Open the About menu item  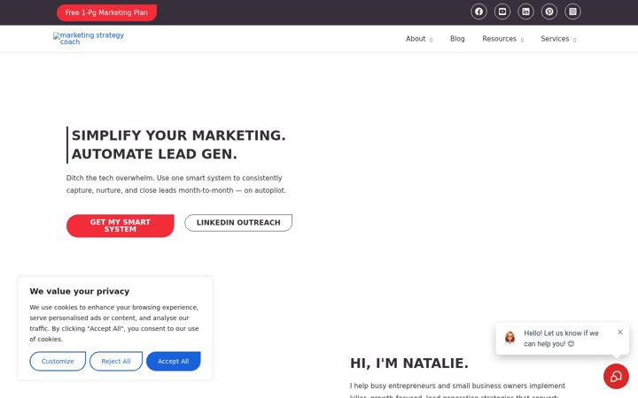(416, 39)
